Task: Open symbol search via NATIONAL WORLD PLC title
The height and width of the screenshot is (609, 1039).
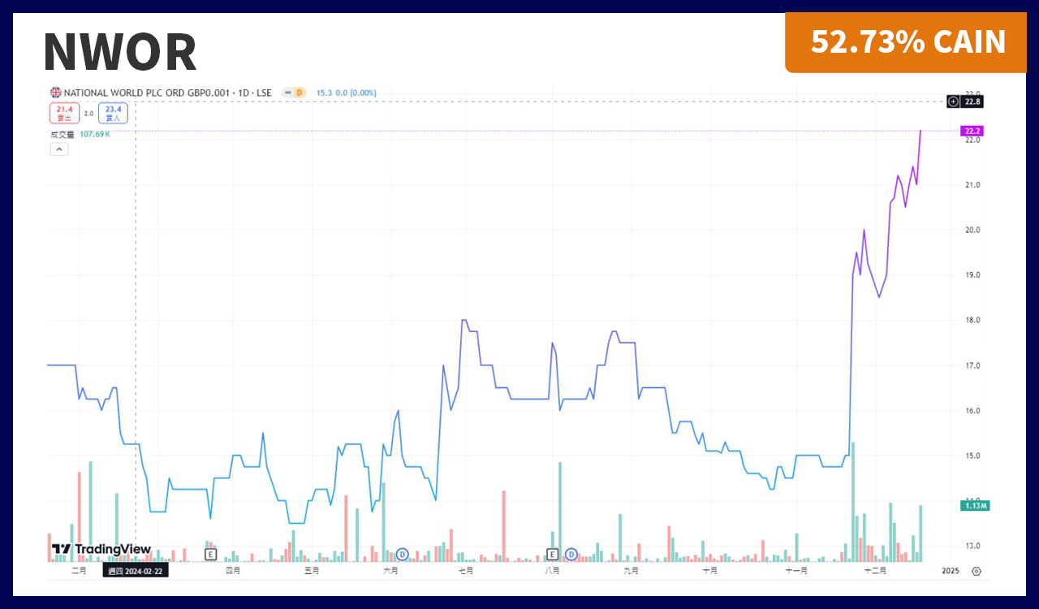Action: [169, 93]
